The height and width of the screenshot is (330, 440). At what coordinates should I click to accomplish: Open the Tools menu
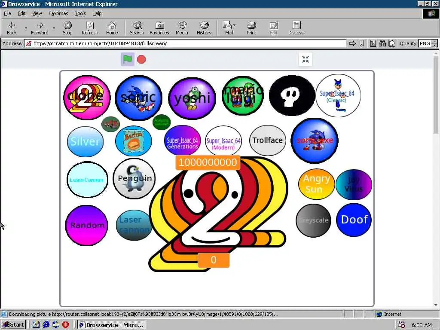click(80, 13)
